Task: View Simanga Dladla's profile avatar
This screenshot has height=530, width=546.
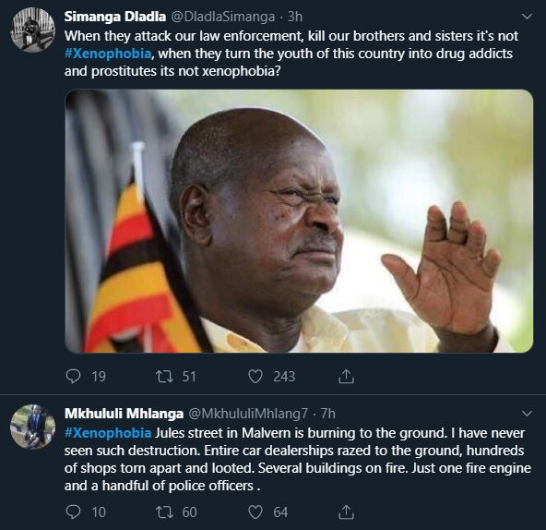Action: 32,30
